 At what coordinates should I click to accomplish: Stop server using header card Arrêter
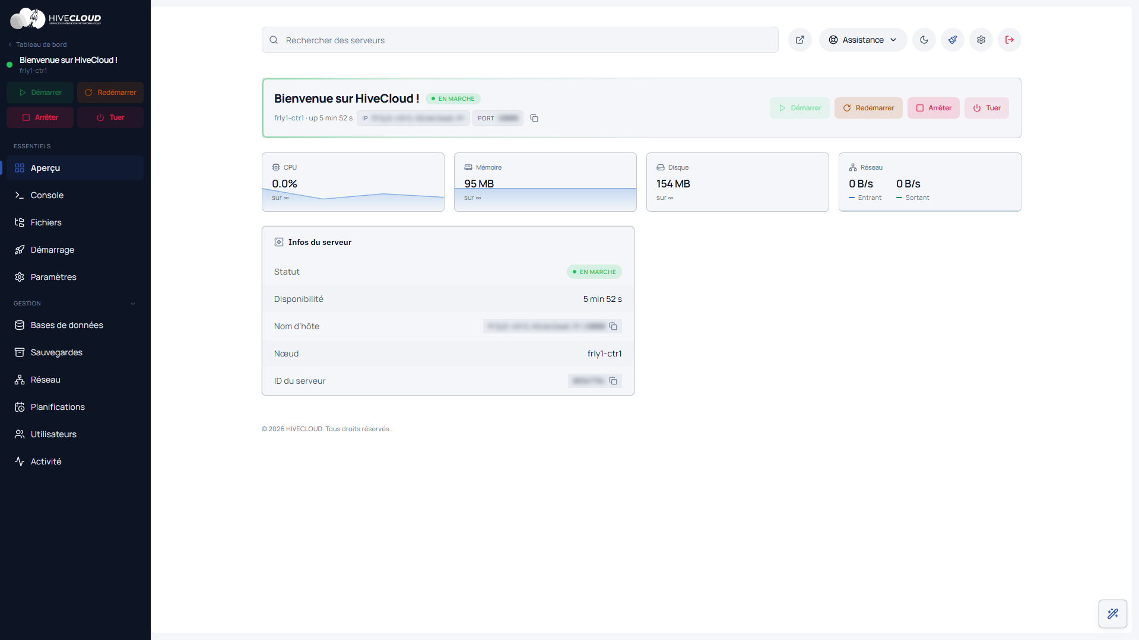934,108
